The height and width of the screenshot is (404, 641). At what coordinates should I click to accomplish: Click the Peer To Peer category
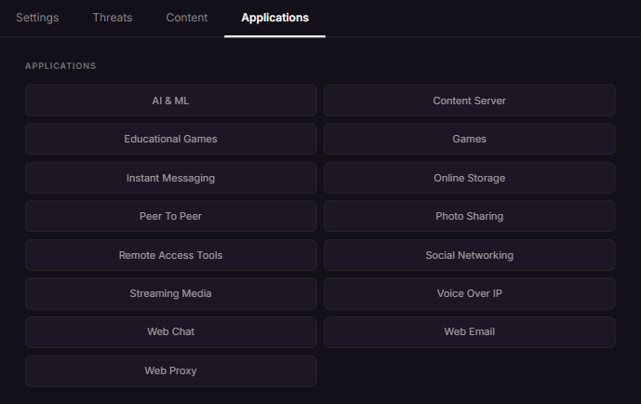coord(171,216)
